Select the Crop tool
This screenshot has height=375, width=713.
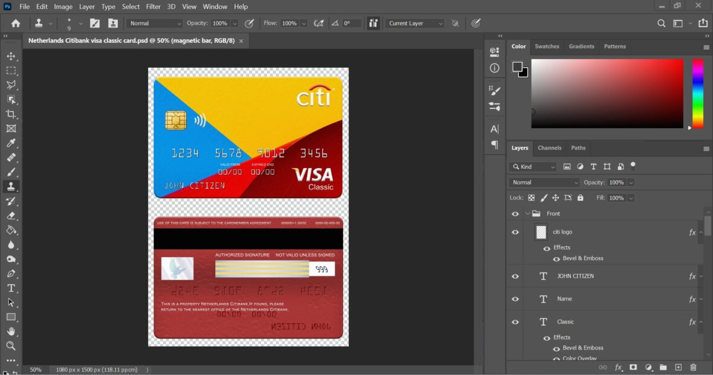pos(11,114)
